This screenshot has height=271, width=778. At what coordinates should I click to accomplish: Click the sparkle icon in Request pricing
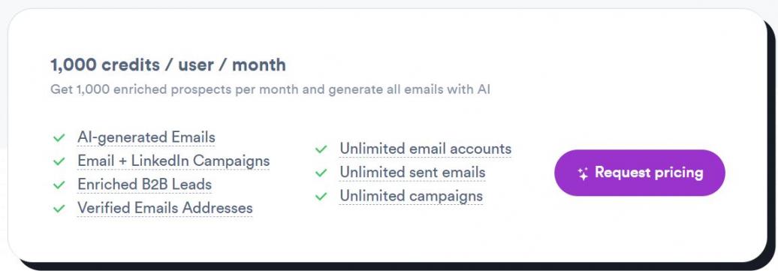(583, 173)
